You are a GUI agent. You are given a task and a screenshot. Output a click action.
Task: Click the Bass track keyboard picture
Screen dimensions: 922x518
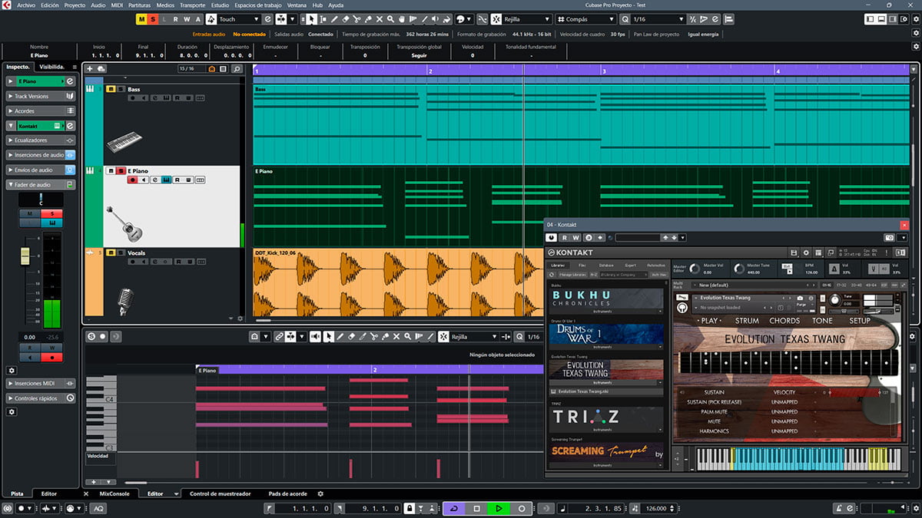124,141
